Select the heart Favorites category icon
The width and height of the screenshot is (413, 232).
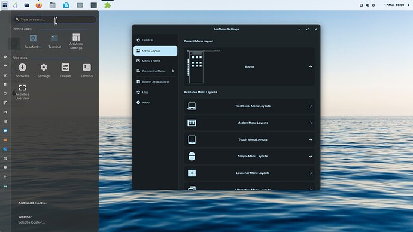coord(5,66)
